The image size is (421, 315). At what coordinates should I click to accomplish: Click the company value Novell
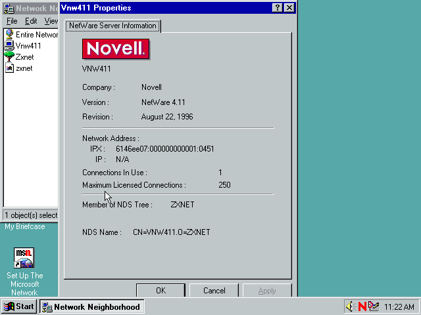(x=151, y=87)
